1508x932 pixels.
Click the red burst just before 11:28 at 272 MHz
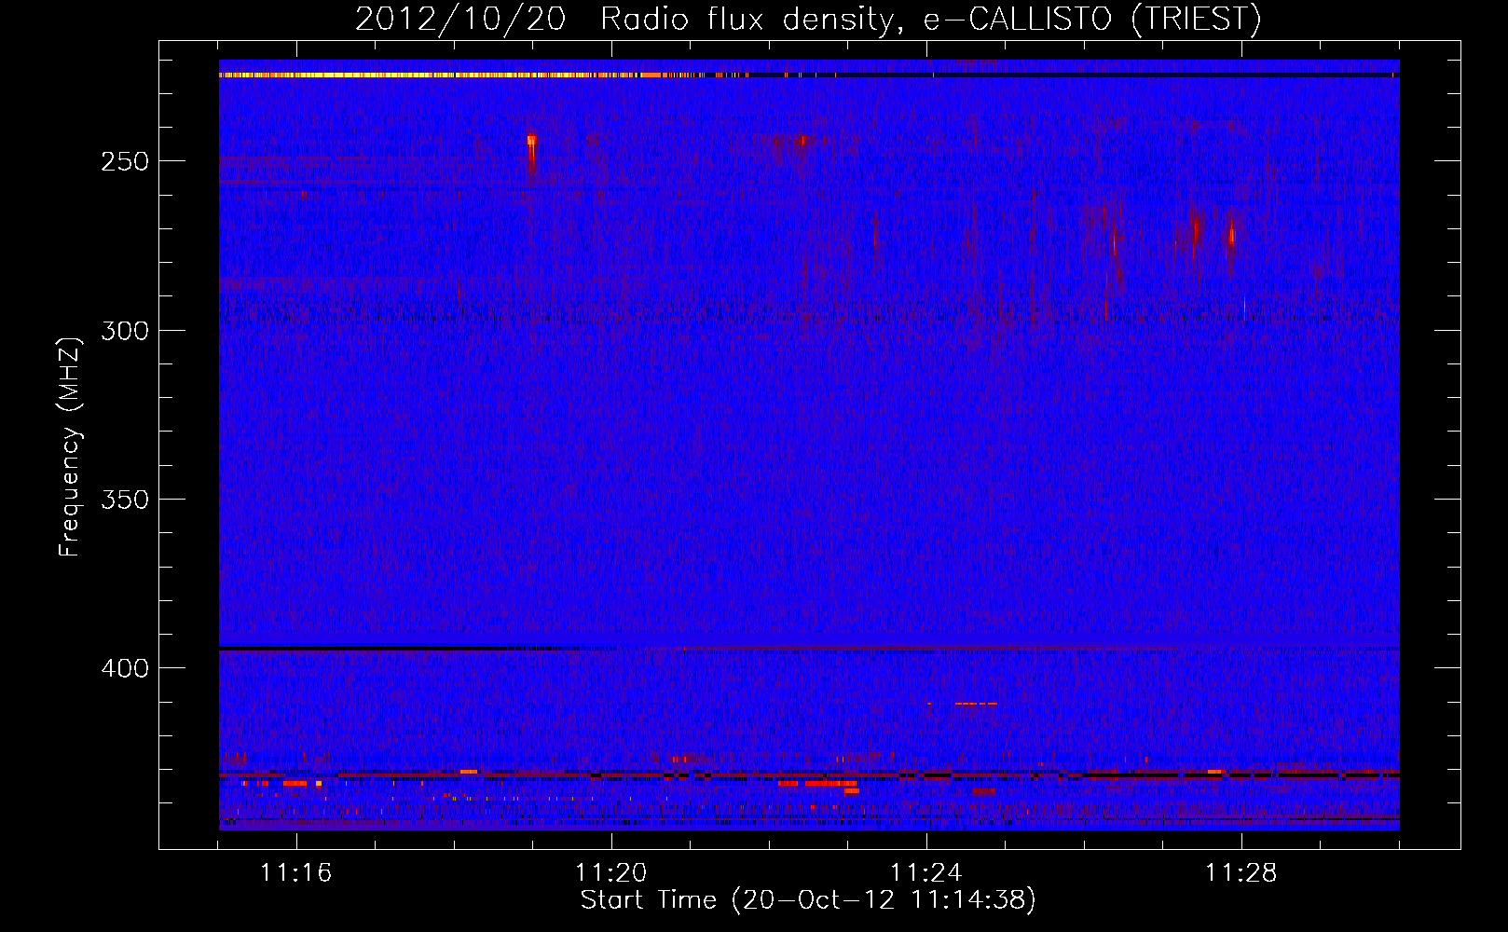(x=1231, y=237)
